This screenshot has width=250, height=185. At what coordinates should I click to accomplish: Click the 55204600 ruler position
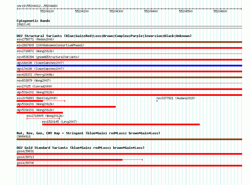coord(220,11)
